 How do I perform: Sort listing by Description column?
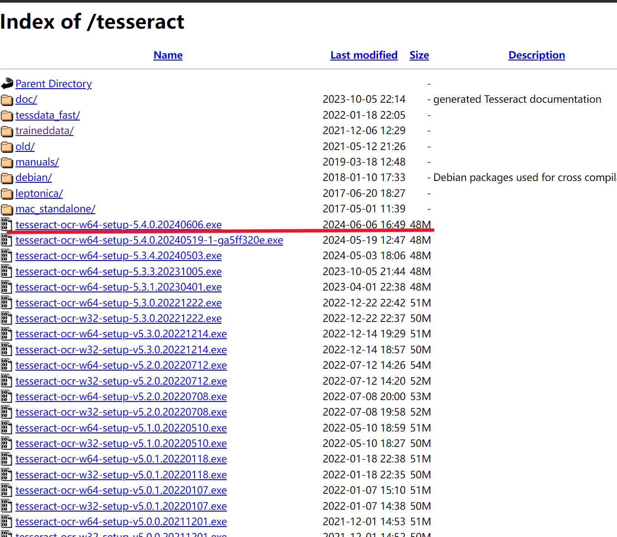pyautogui.click(x=537, y=55)
